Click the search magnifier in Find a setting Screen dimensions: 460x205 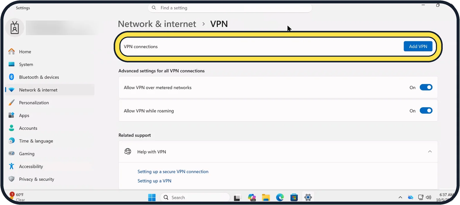[154, 8]
